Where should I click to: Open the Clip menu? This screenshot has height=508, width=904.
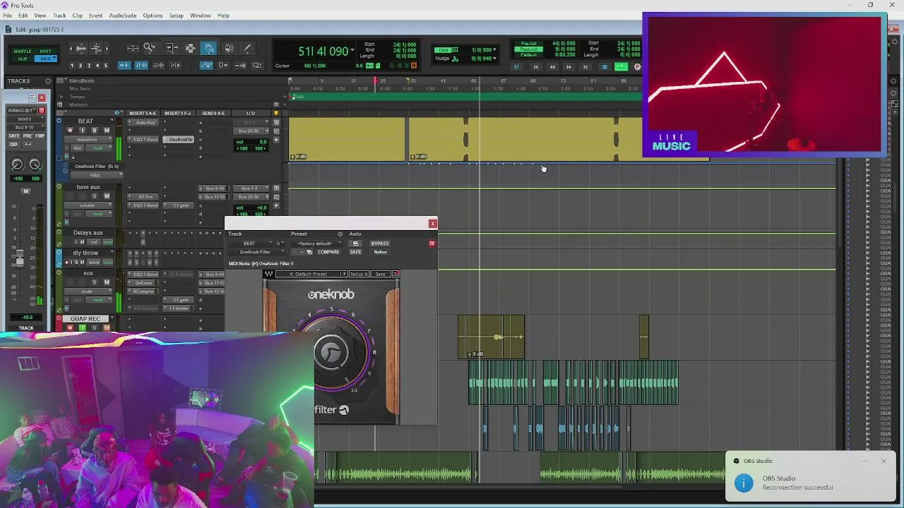pyautogui.click(x=77, y=16)
